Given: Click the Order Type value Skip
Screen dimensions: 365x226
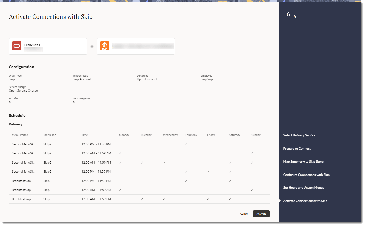Looking at the screenshot, I should point(12,79).
